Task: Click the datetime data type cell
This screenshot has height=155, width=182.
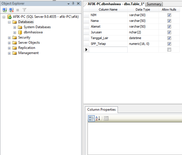Action: 143,38
